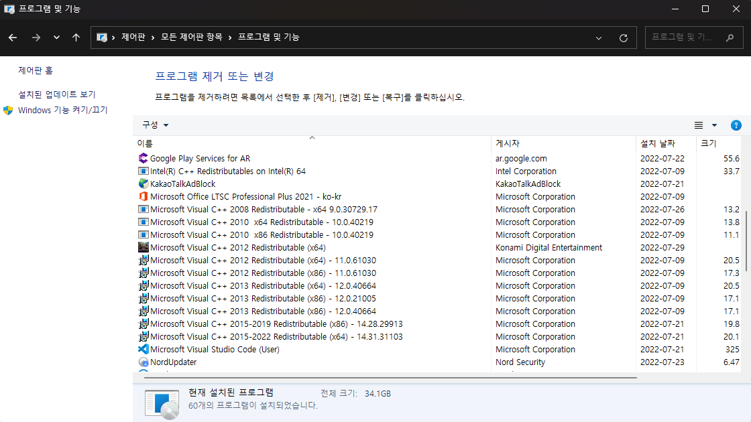
Task: Click the 2022-07-29 install date cell
Action: pyautogui.click(x=662, y=247)
